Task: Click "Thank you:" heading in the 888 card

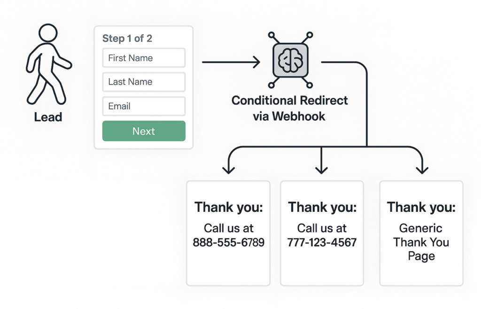Action: pyautogui.click(x=228, y=207)
